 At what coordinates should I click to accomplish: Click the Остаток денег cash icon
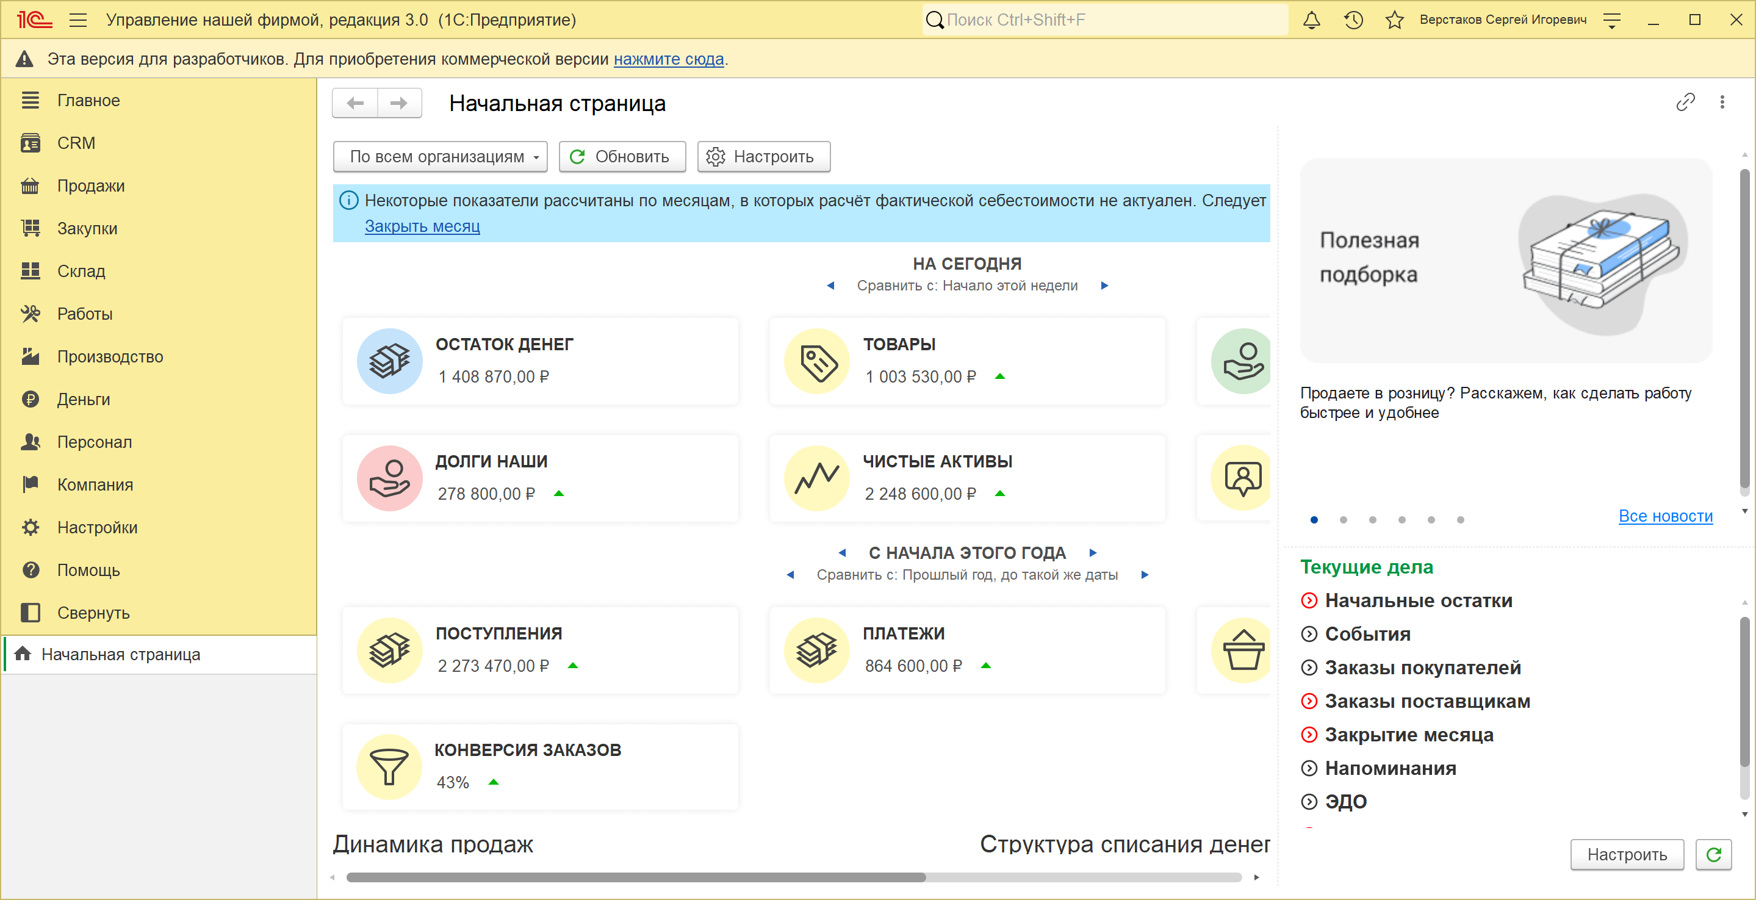(x=390, y=361)
